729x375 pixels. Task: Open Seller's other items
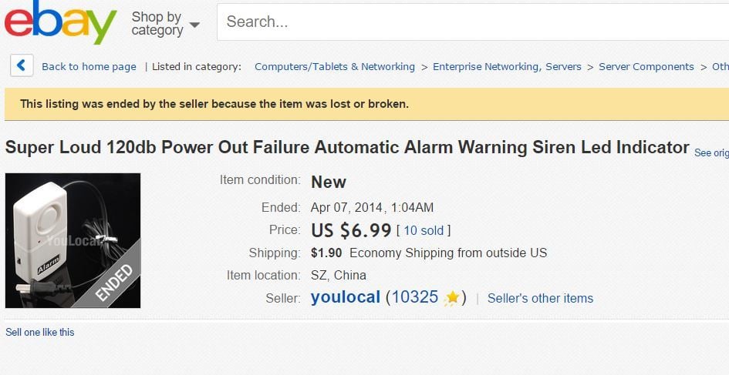[x=540, y=298]
